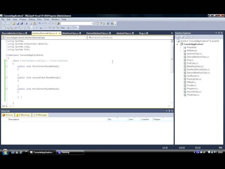Toggle the 0 Messages filter
This screenshot has height=169, width=225.
coord(40,115)
